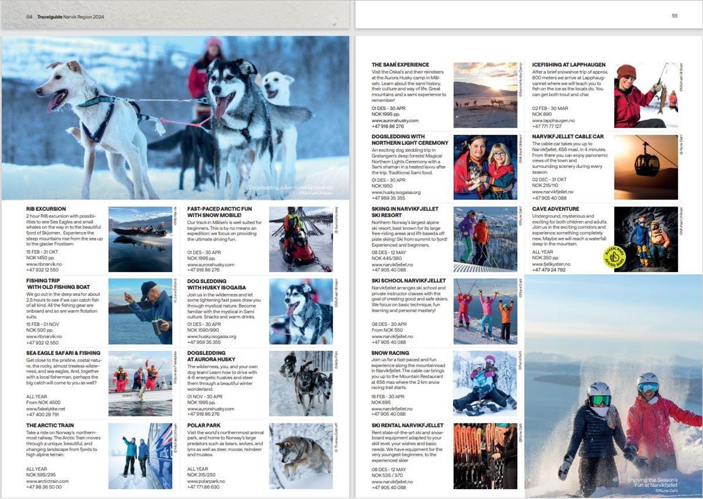Click the Ski School children photo
Screen dimensions: 703x499
[485, 311]
